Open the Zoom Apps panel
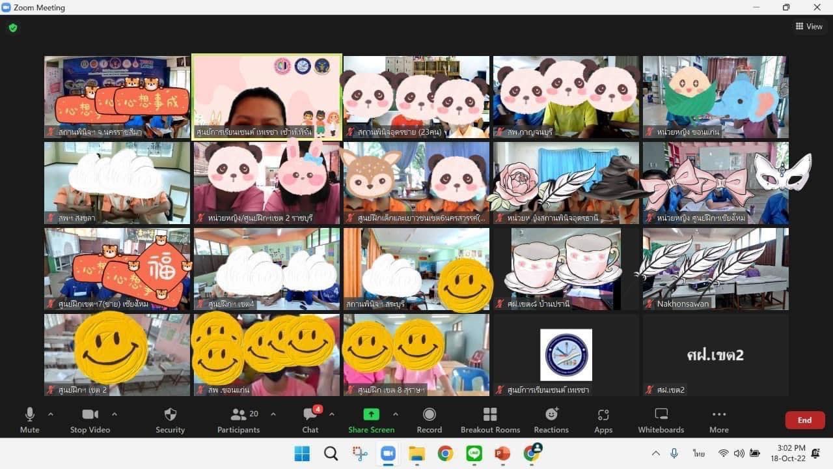833x469 pixels. (603, 420)
